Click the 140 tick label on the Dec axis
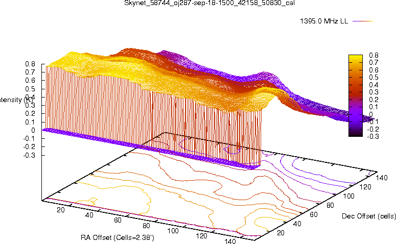The width and height of the screenshot is (396, 244). point(381,178)
